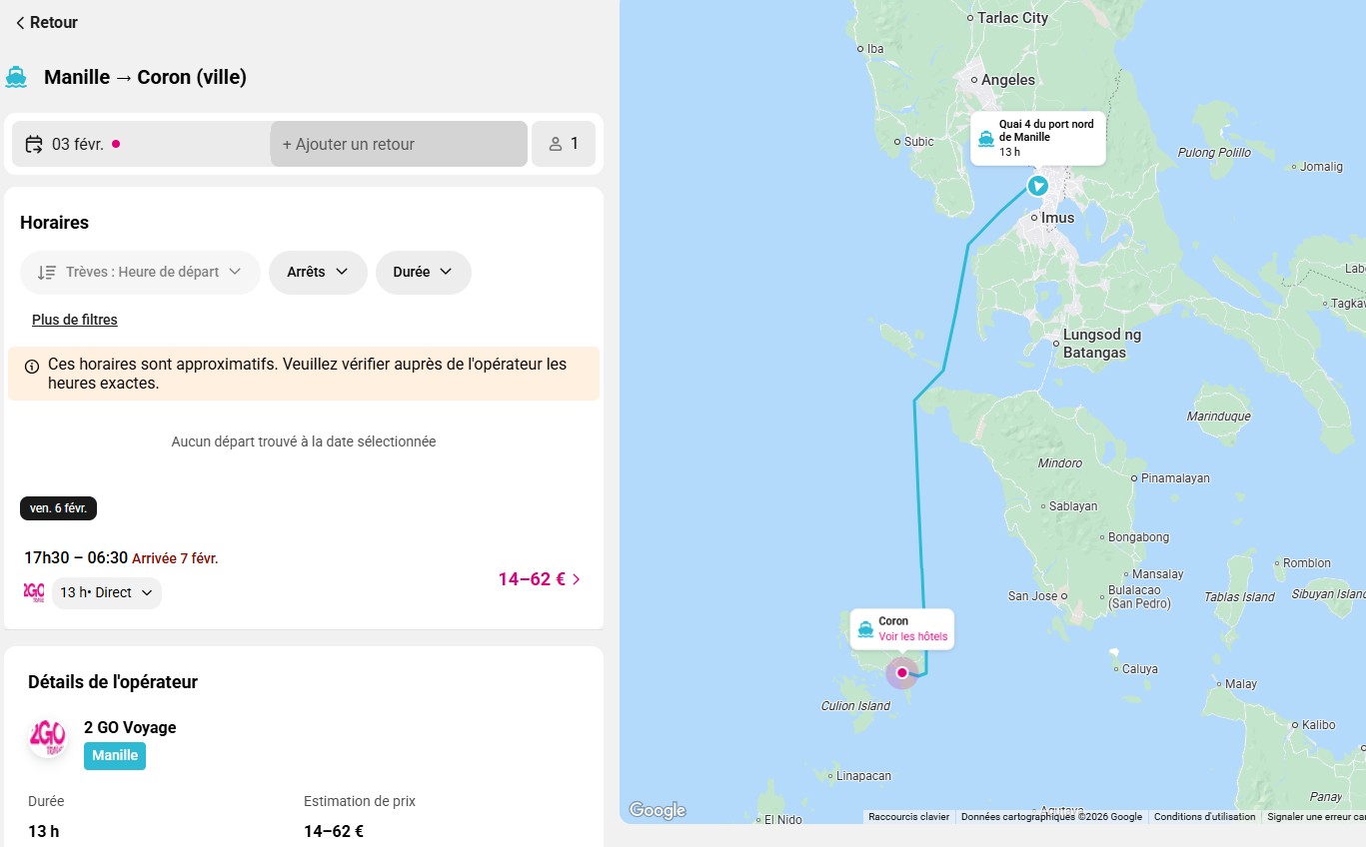Expand the 13 h Direct trip details

click(x=107, y=592)
